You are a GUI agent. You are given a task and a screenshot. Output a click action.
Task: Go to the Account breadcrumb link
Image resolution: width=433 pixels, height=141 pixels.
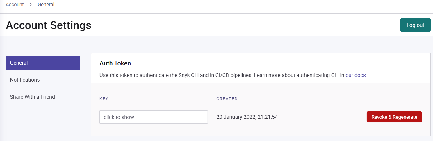15,5
